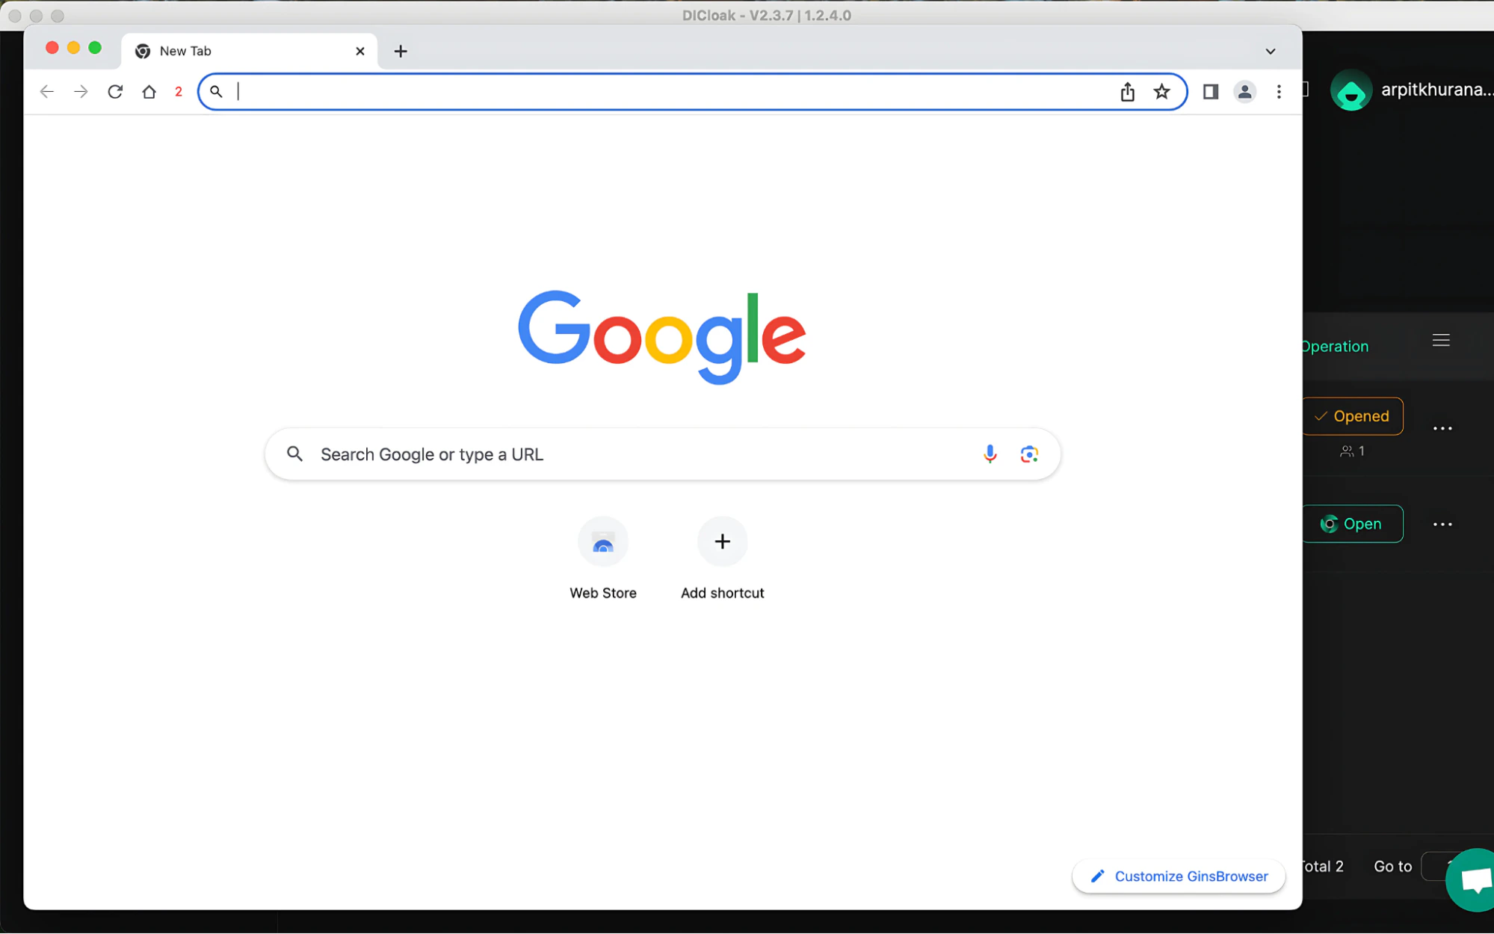
Task: Open the Chrome Web Store shortcut
Action: (x=603, y=541)
